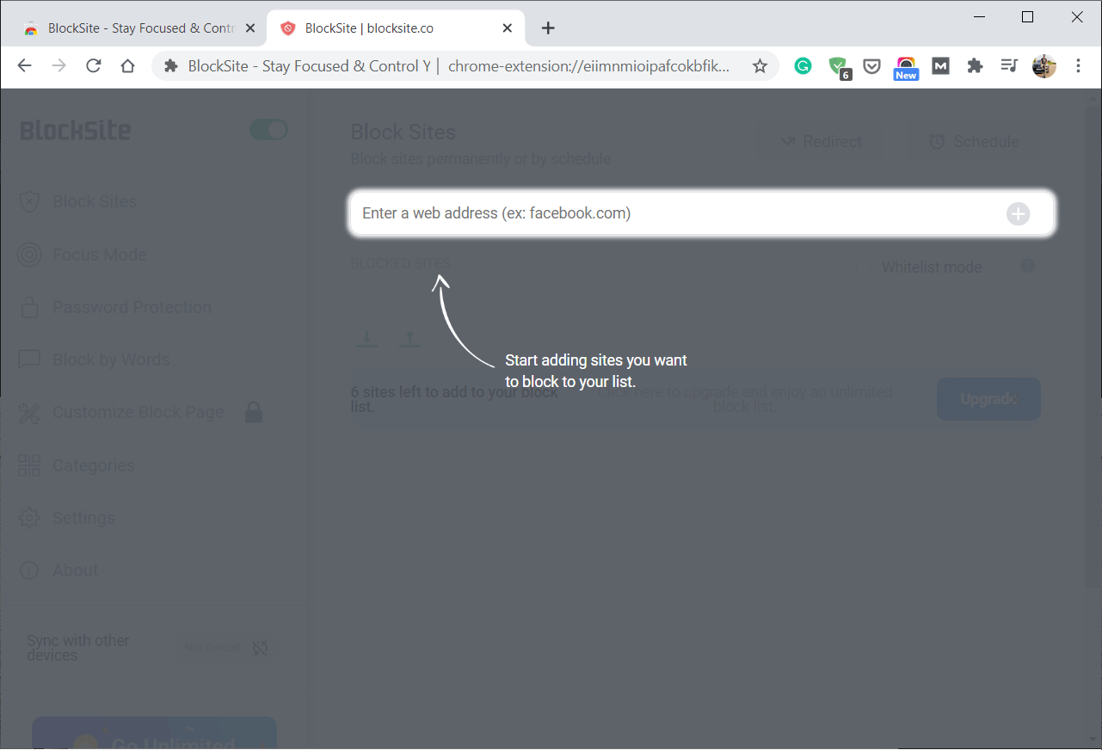Viewport: 1102px width, 750px height.
Task: Click the Whitelist mode help question mark
Action: pyautogui.click(x=1027, y=267)
